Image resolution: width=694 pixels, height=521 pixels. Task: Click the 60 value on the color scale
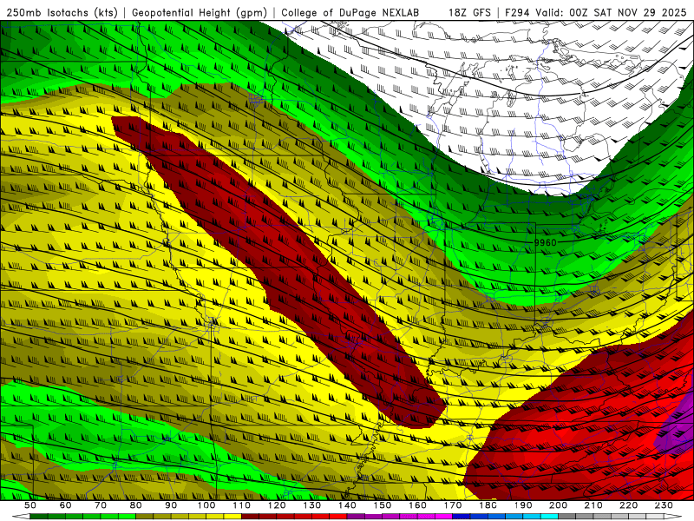pos(65,505)
